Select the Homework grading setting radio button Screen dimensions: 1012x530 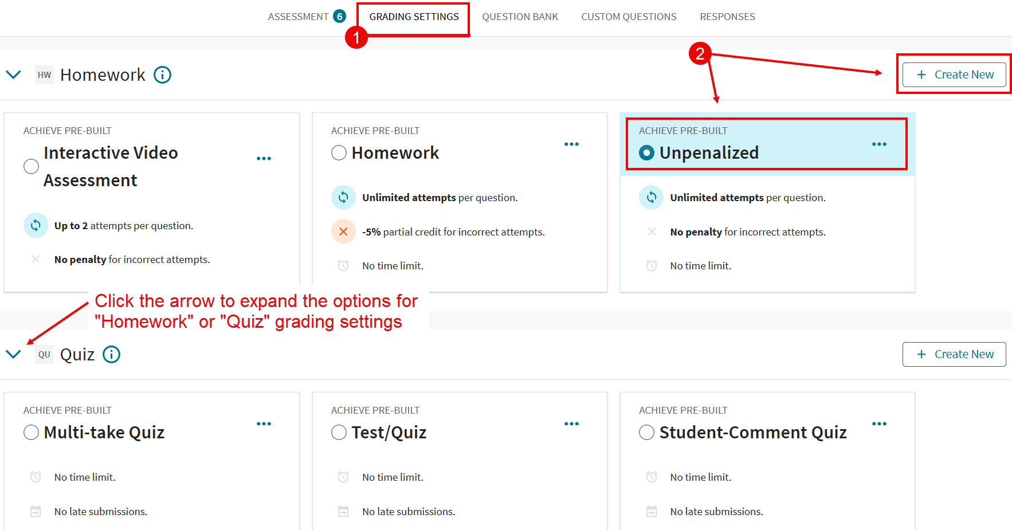(339, 153)
